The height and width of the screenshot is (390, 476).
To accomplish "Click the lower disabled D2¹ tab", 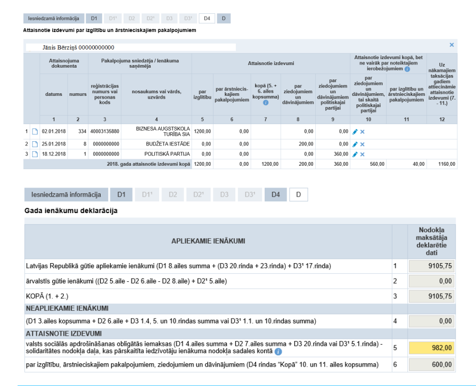I will pyautogui.click(x=199, y=194).
